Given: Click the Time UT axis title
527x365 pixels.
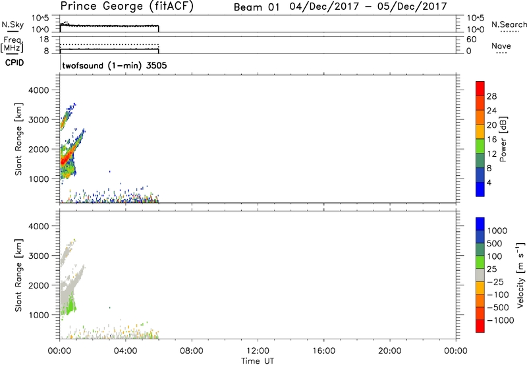Looking at the screenshot, I should pos(258,360).
